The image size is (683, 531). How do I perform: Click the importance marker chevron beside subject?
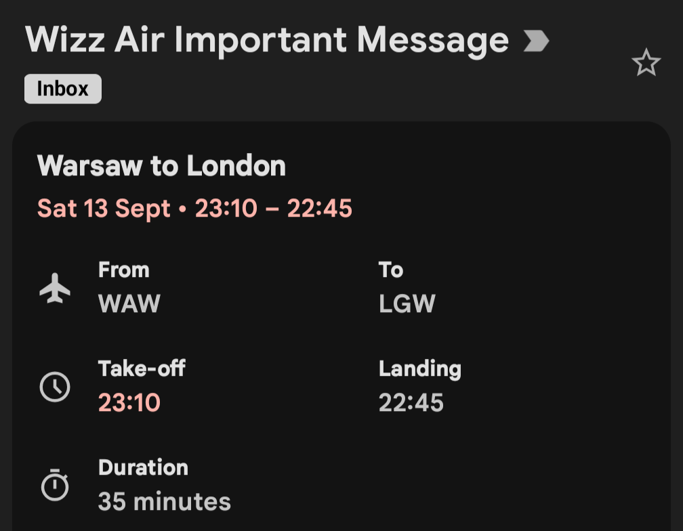(x=536, y=41)
